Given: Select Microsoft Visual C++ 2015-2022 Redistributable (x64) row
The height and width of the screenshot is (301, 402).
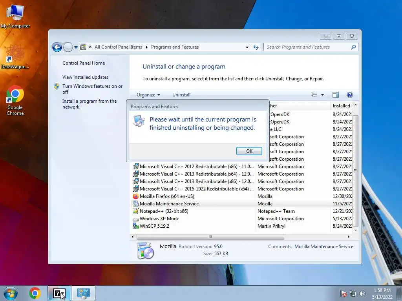Looking at the screenshot, I should tap(242, 189).
